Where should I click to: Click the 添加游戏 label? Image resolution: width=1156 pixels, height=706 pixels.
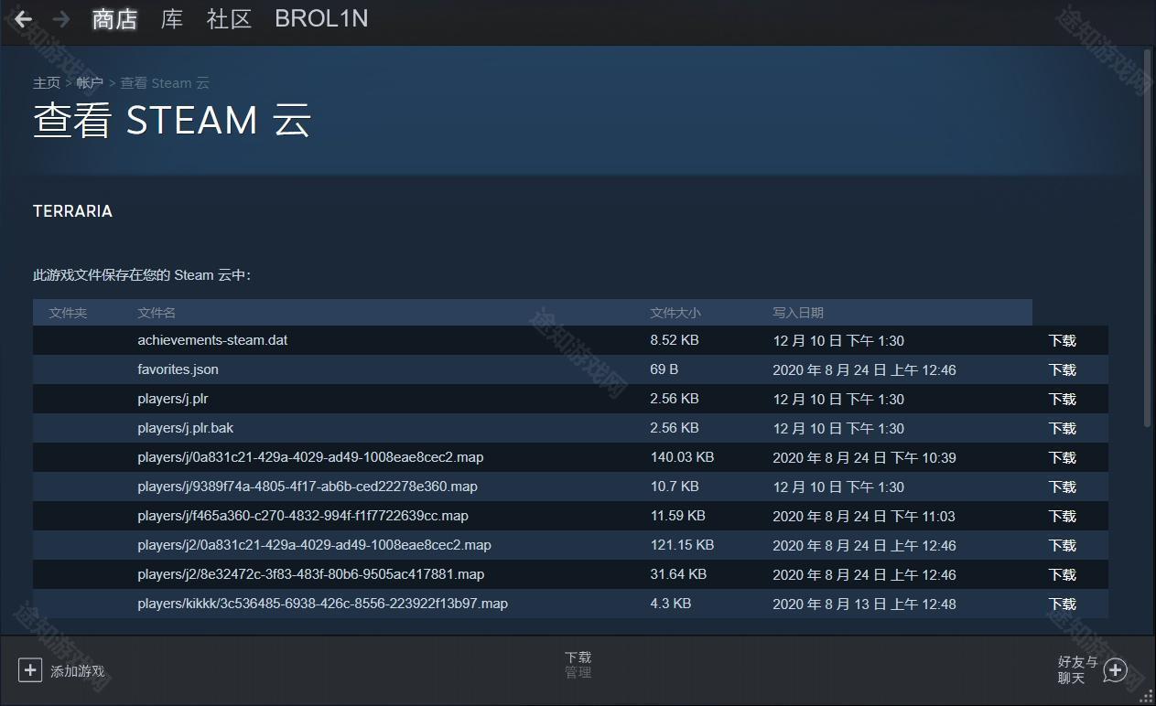pos(78,671)
